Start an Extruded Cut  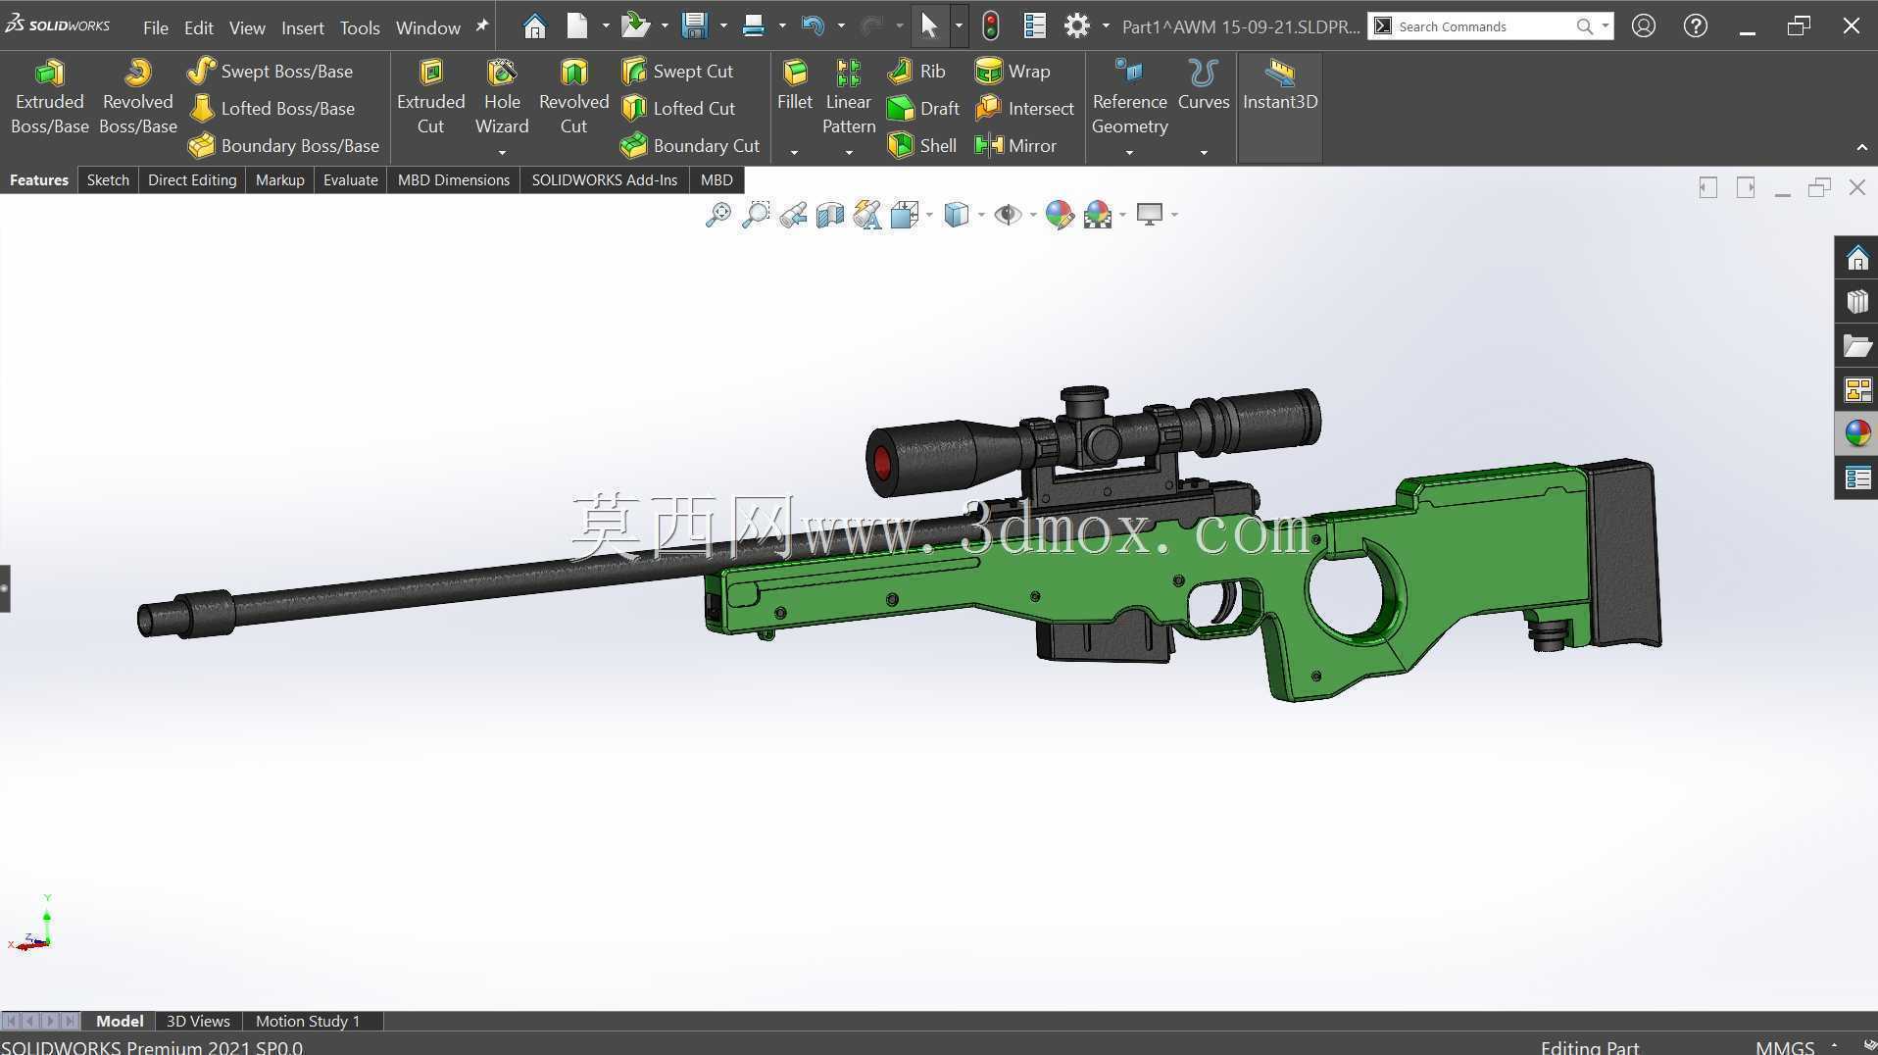pos(430,97)
